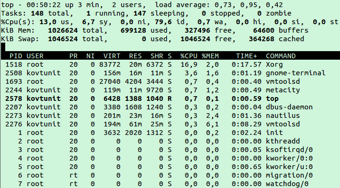Click the RES column header
Image resolution: width=340 pixels, height=188 pixels.
(x=135, y=56)
